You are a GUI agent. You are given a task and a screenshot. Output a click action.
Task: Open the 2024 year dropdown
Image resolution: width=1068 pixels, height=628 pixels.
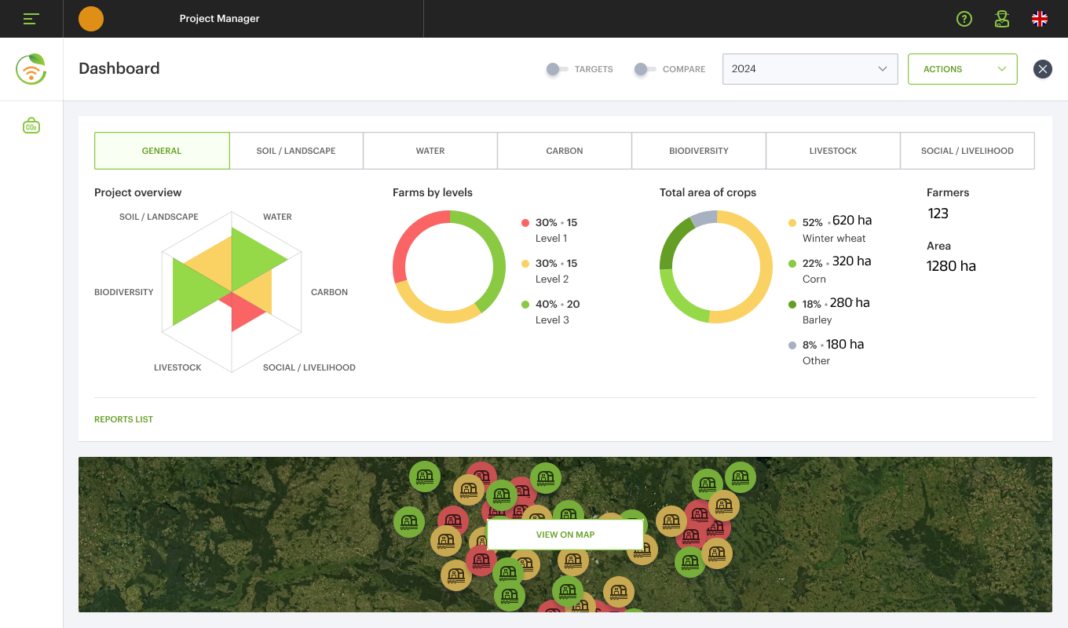coord(810,69)
